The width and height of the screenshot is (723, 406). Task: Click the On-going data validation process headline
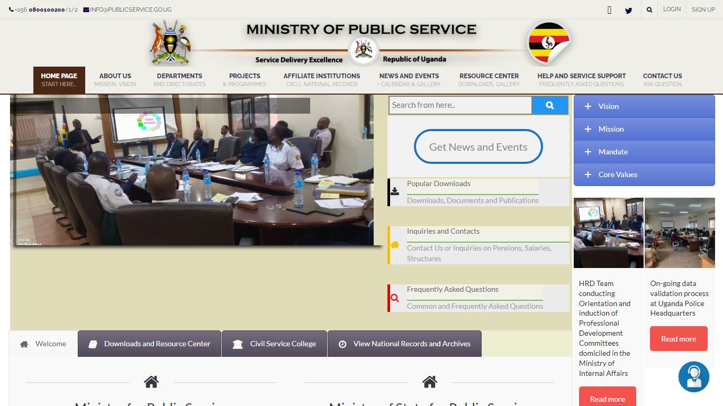[679, 298]
